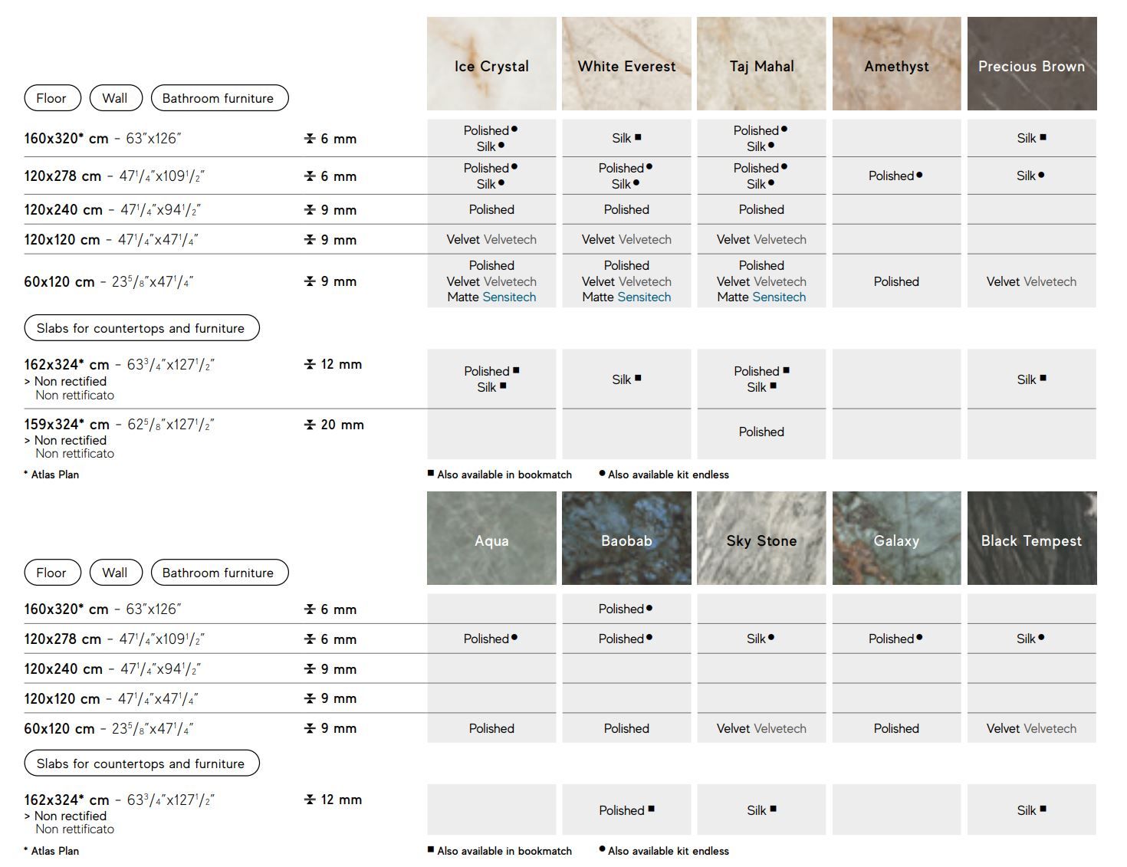
Task: Click kit endless dot beside Aqua Polished 120x278
Action: 514,638
